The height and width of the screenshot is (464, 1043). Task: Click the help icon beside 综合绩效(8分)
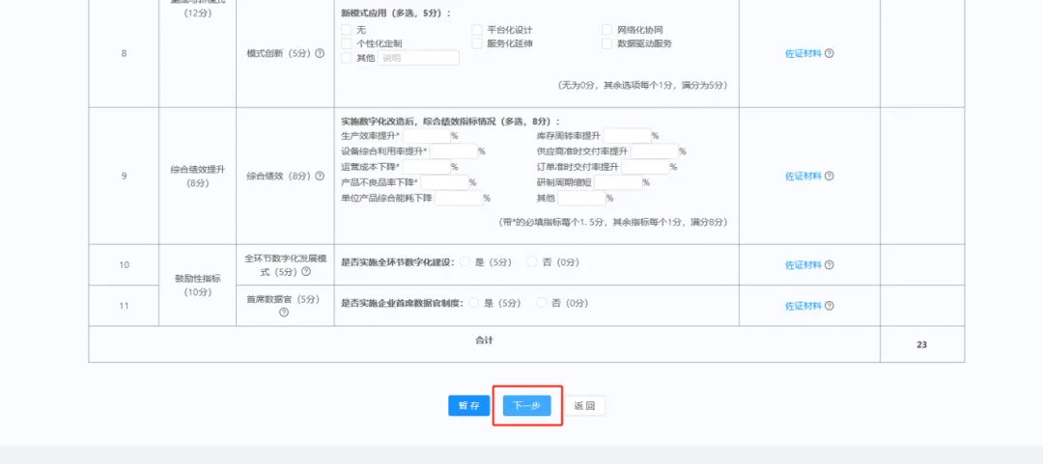tap(320, 177)
